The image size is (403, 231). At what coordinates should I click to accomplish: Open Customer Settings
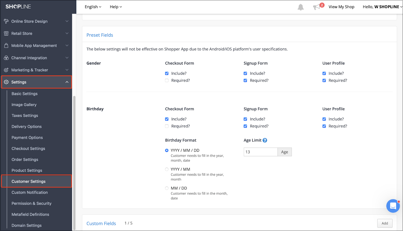coord(37,181)
